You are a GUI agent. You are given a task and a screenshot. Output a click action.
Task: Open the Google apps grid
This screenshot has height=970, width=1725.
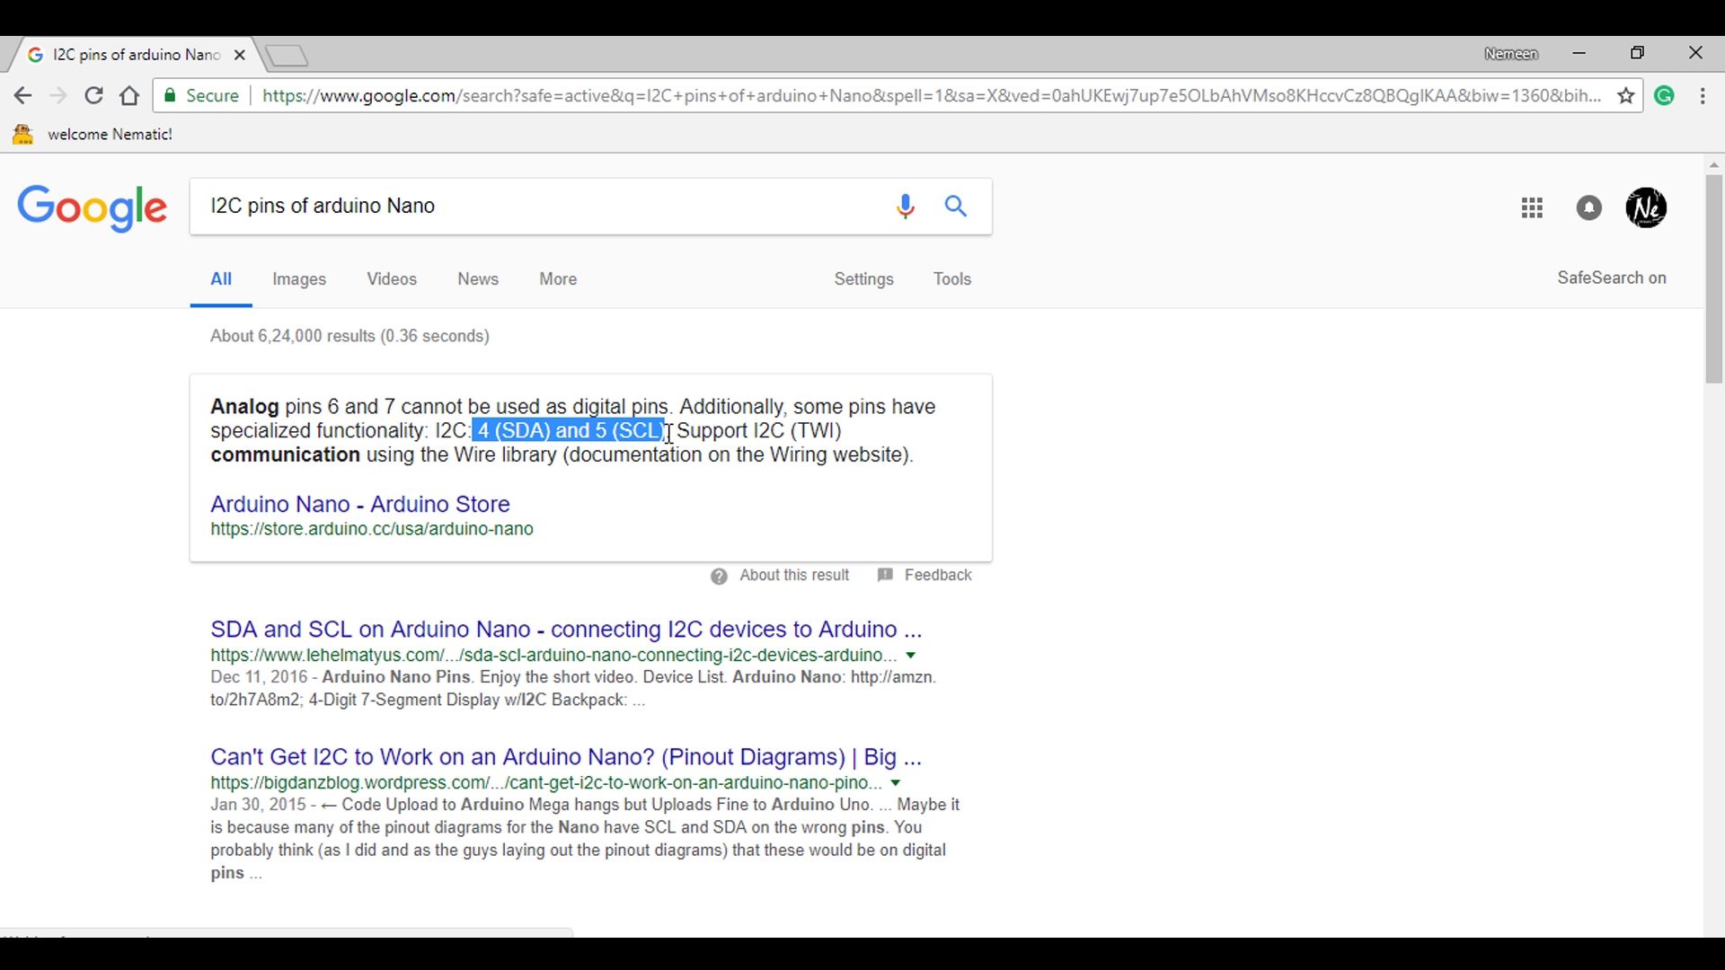(x=1532, y=208)
